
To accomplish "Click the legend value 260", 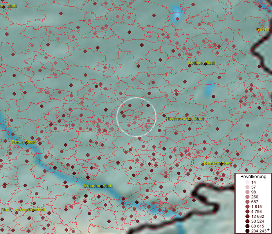I will click(255, 197).
